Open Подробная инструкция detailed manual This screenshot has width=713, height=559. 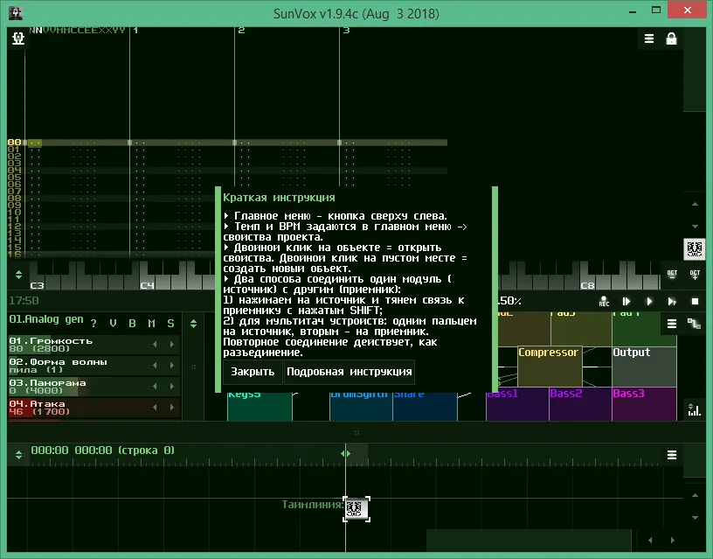[x=350, y=372]
